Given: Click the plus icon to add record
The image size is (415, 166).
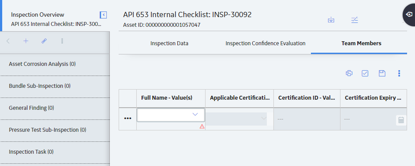Looking at the screenshot, I should point(26,41).
